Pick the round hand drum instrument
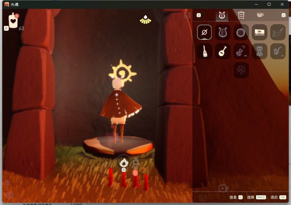Screen dimensions: 291x205 point(241,32)
